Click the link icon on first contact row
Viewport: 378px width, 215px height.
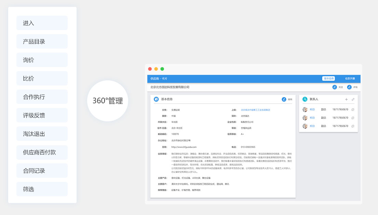tap(353, 109)
